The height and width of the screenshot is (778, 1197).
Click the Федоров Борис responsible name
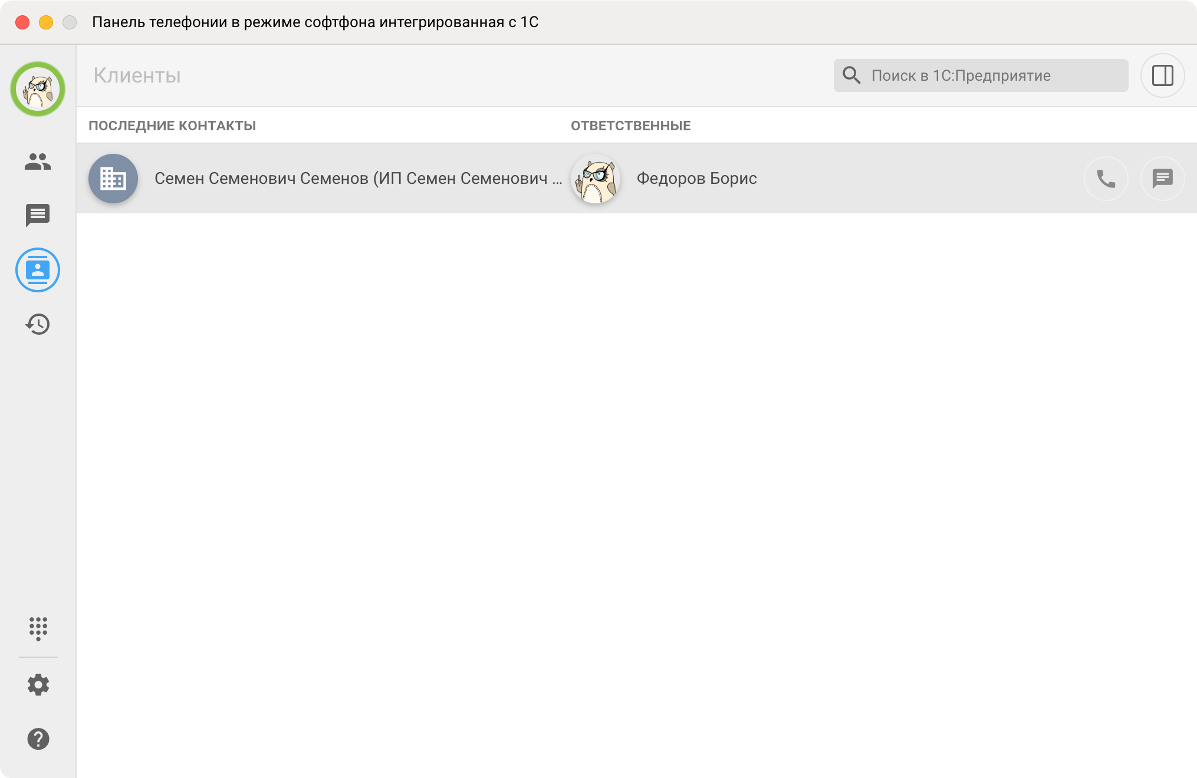[697, 179]
